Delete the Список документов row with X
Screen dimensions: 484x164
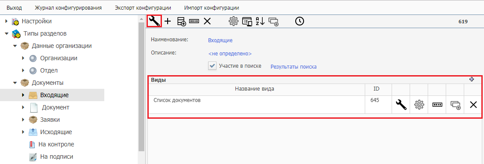coord(473,105)
